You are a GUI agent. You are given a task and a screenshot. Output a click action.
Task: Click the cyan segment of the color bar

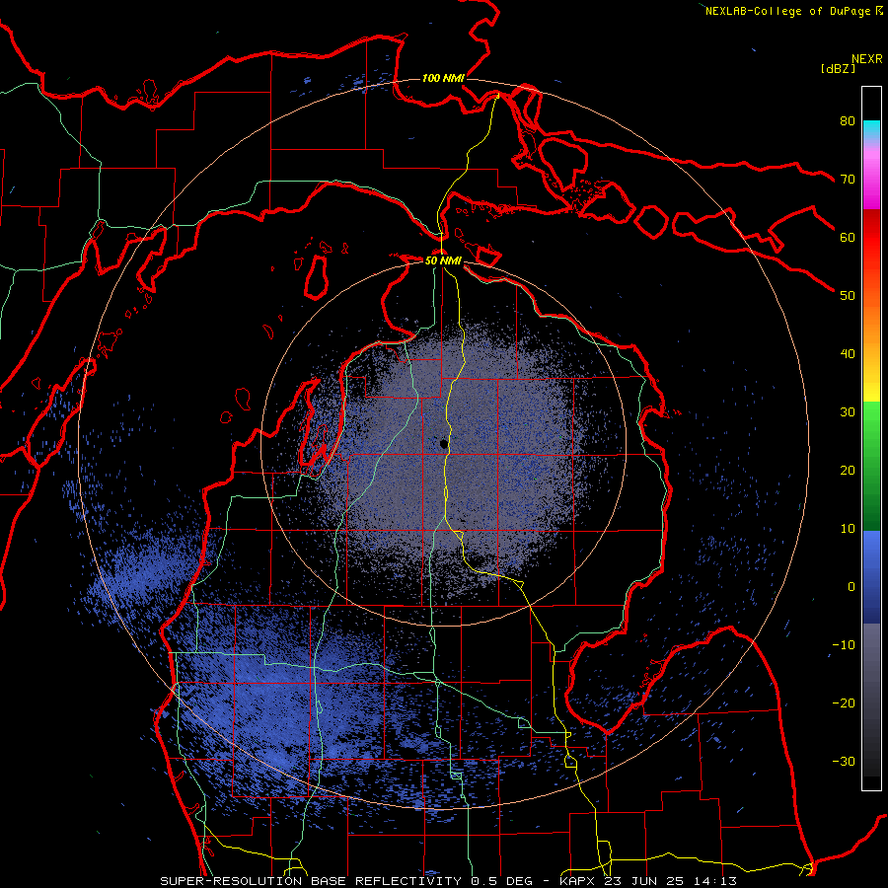(871, 130)
